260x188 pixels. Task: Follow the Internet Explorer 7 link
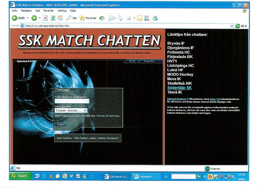click(178, 99)
